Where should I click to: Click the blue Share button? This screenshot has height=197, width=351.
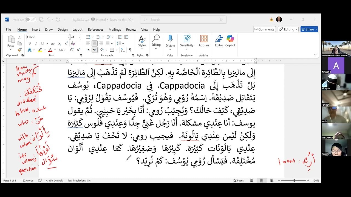click(x=309, y=29)
